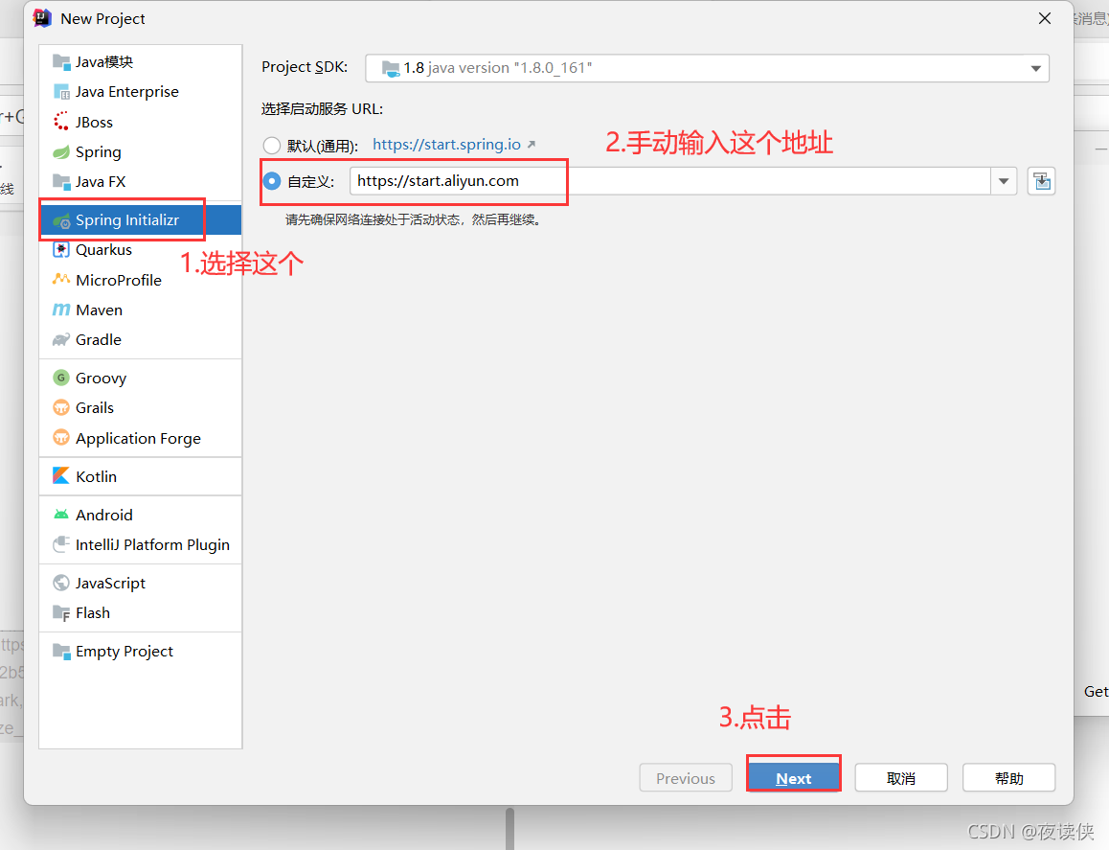Click the IntelliJ Platform Plugin icon

tap(61, 545)
